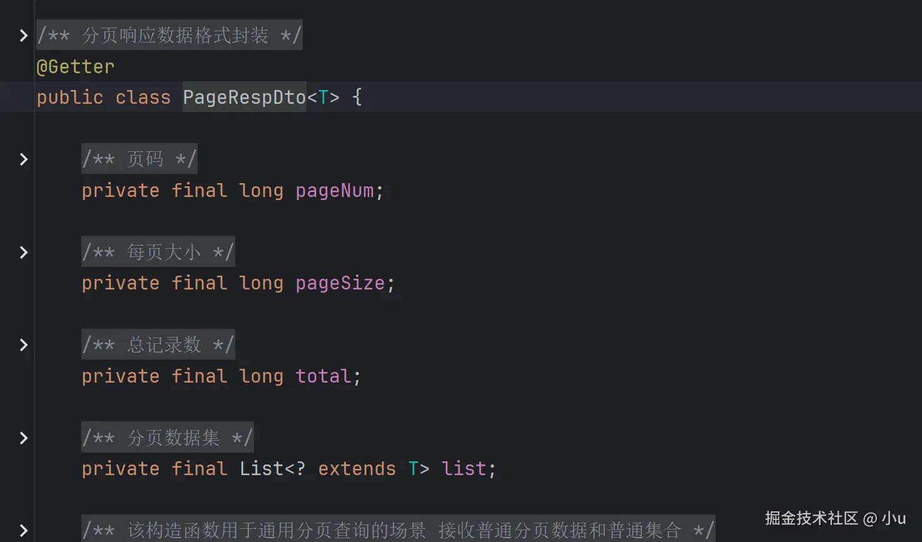Image resolution: width=922 pixels, height=542 pixels.
Task: Click the folded text /** 页码 */
Action: pos(139,159)
